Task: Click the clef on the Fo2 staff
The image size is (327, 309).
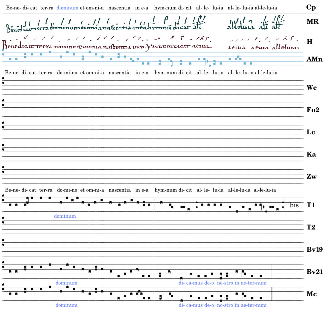Action: click(3, 103)
